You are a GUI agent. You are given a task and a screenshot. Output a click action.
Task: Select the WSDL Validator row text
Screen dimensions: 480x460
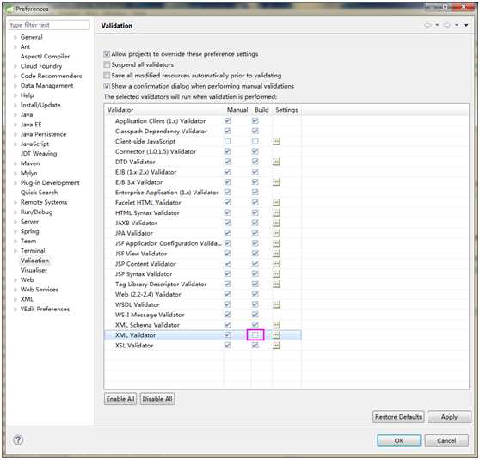pyautogui.click(x=138, y=304)
